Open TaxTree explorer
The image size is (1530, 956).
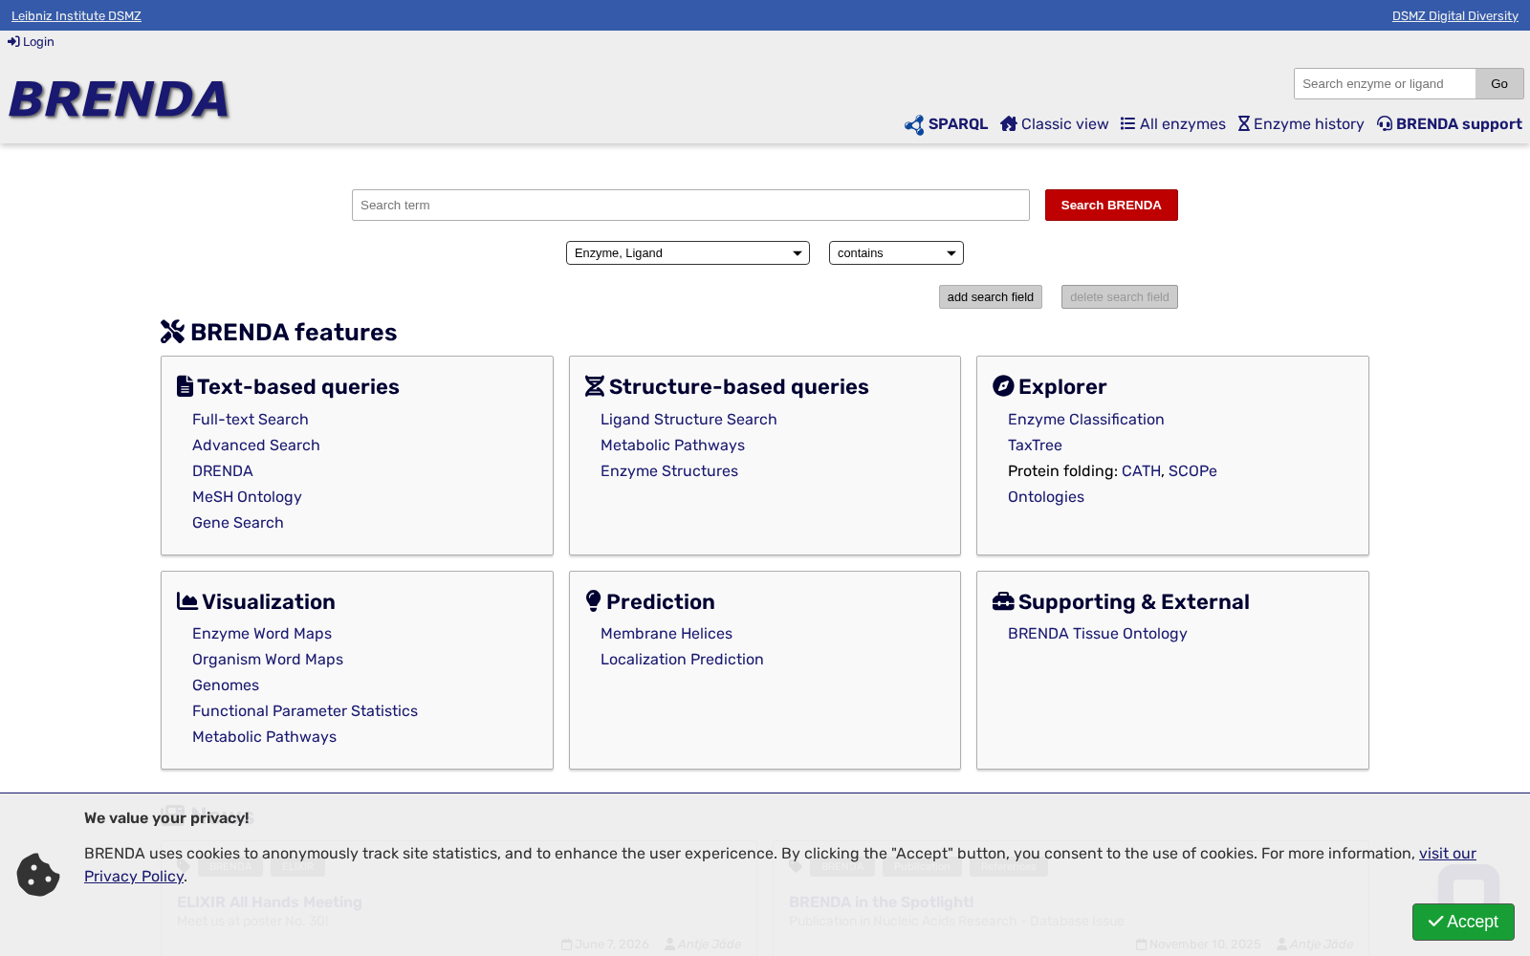(1035, 445)
